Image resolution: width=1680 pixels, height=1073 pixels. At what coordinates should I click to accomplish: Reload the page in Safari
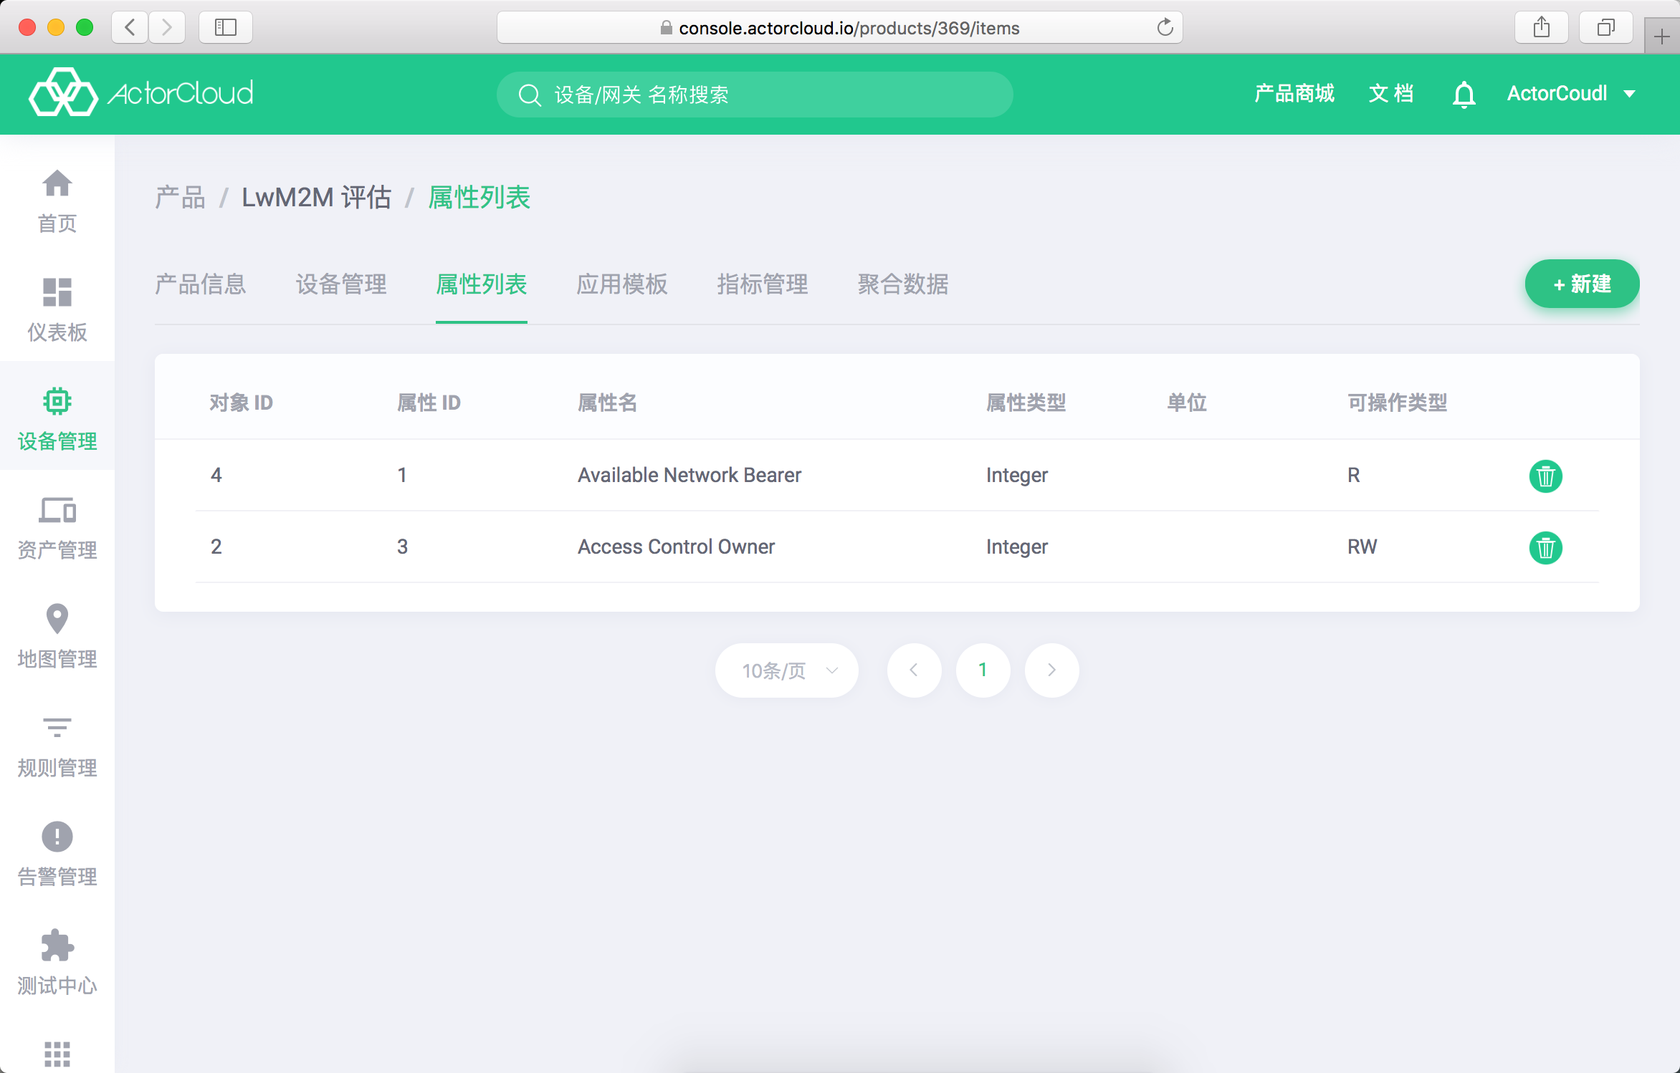click(x=1165, y=27)
